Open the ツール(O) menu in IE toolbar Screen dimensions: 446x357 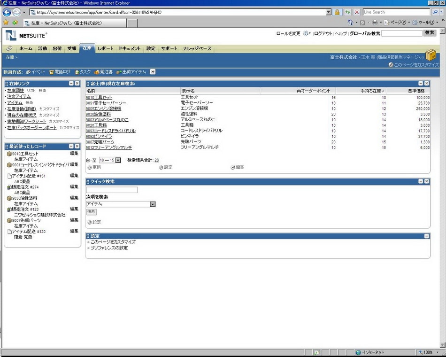(x=425, y=23)
